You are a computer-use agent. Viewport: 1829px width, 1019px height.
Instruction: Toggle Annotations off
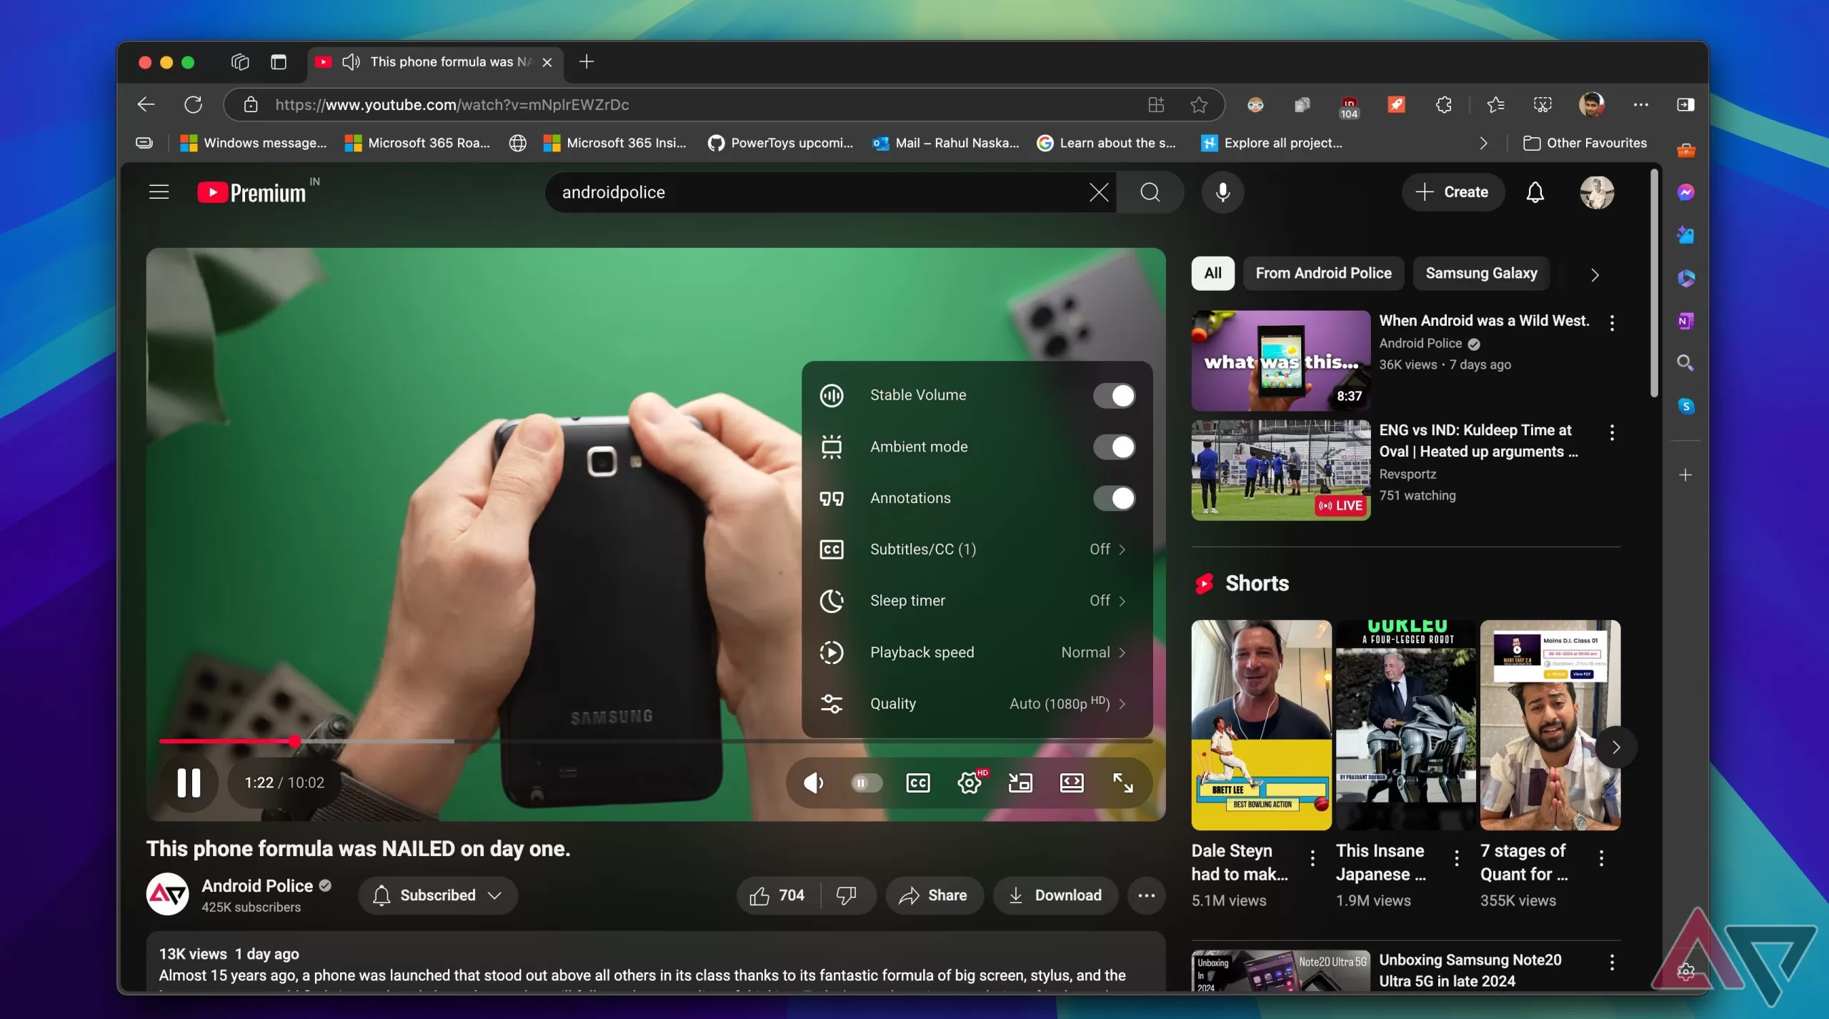click(x=1114, y=498)
